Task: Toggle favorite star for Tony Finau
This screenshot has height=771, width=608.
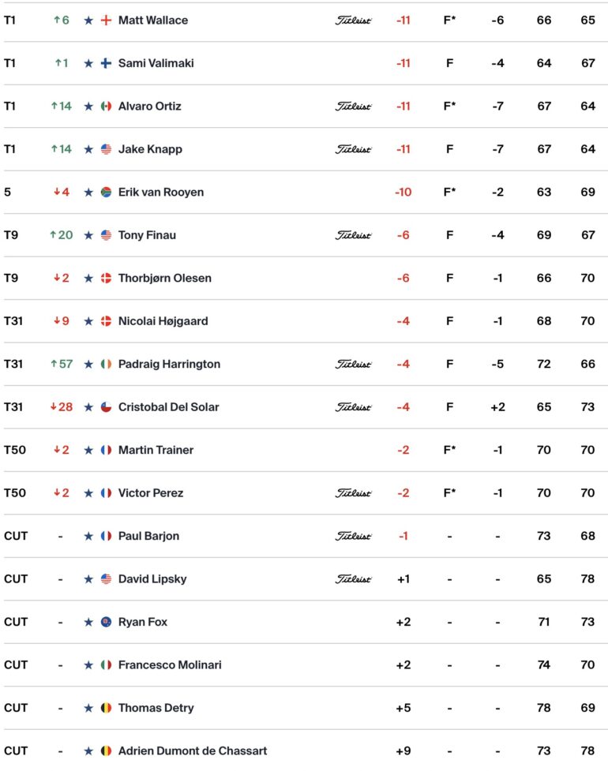Action: 88,235
